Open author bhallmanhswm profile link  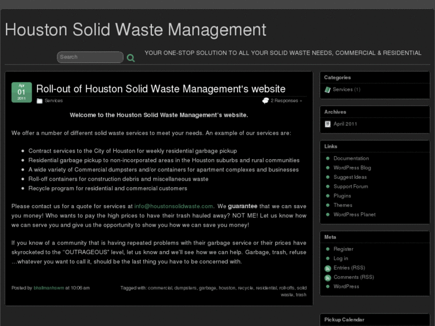(49, 288)
